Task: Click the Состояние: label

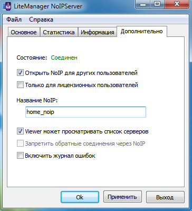Action: click(x=32, y=57)
